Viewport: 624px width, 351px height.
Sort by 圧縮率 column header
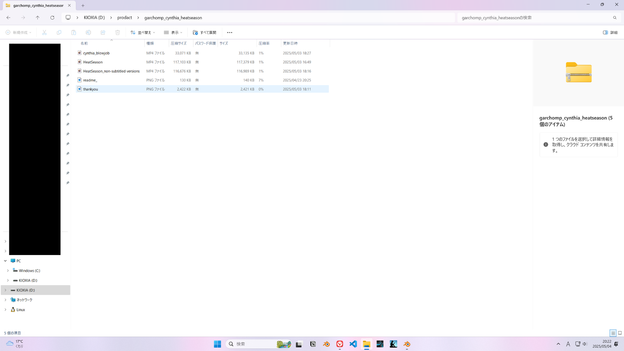tap(264, 43)
